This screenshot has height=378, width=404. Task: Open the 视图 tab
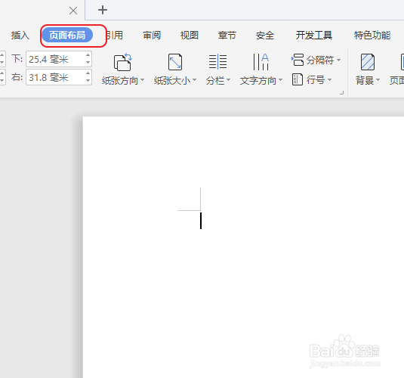[190, 36]
